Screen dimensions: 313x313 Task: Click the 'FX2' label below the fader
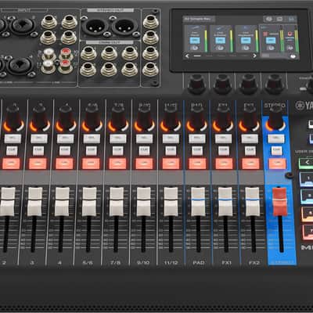pos(254,263)
